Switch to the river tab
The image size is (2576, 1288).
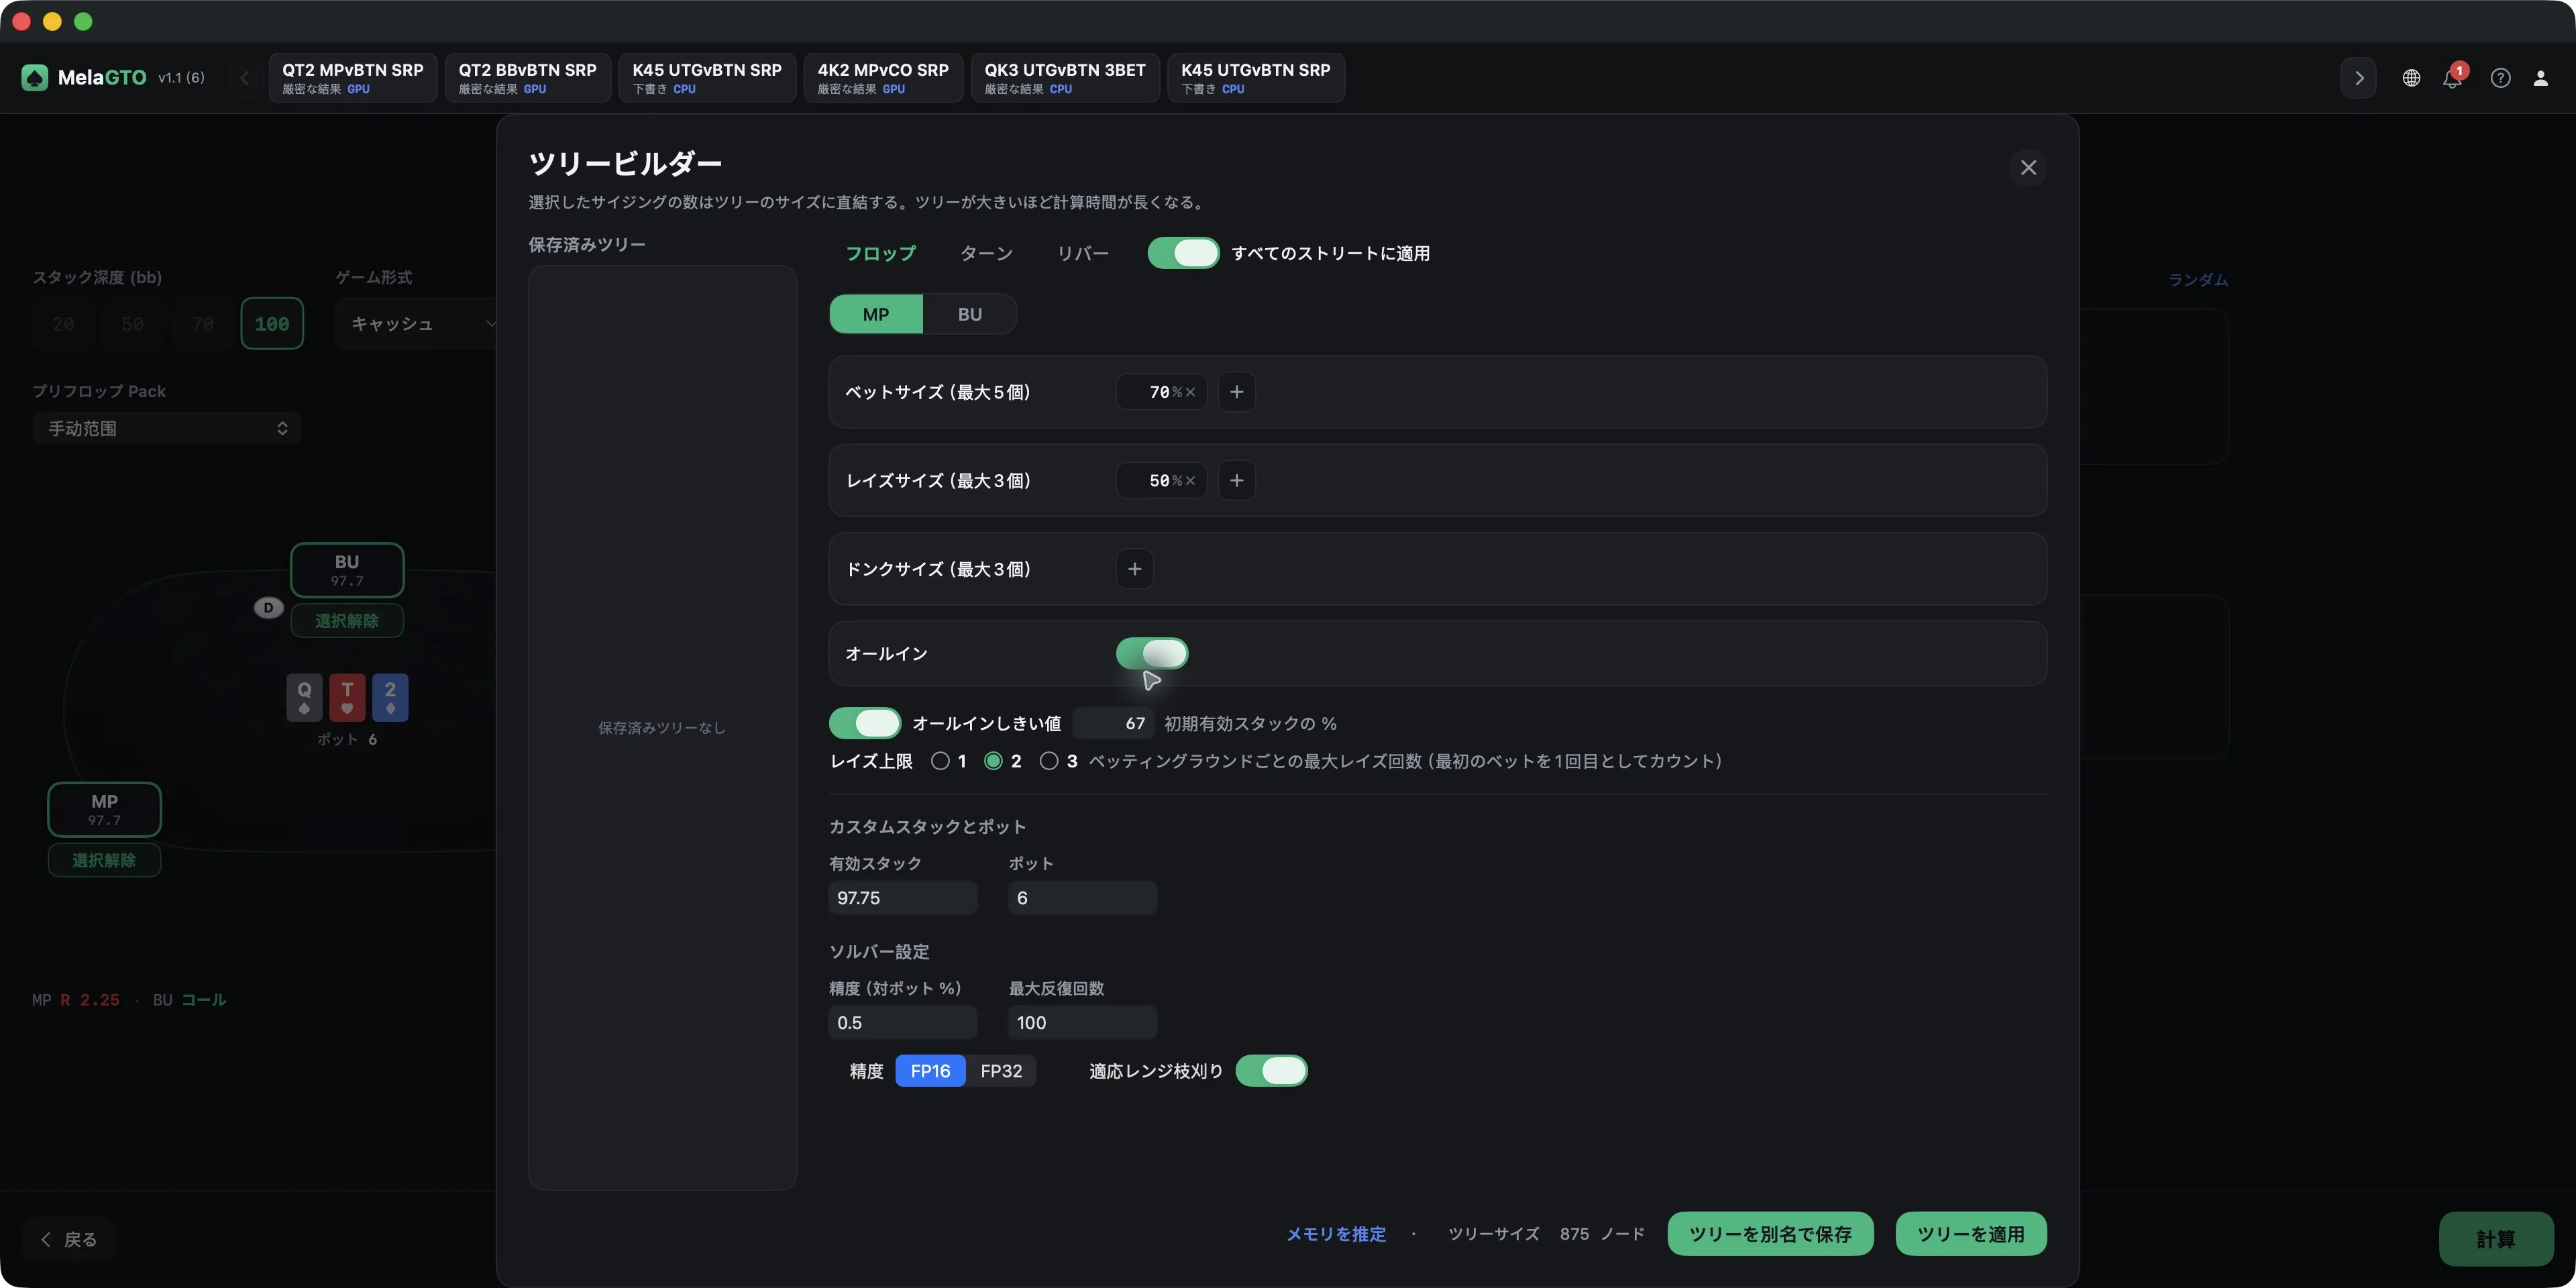point(1083,253)
